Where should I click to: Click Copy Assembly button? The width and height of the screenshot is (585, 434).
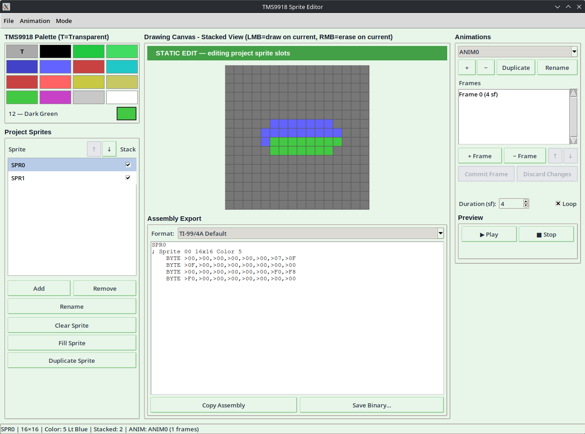[224, 405]
